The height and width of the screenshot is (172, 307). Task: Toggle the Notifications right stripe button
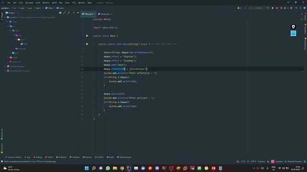pos(305,44)
